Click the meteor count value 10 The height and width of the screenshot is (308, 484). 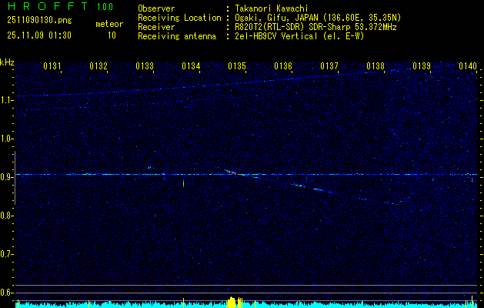point(112,35)
